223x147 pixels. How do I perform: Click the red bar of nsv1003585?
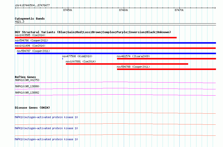[x=96, y=38]
